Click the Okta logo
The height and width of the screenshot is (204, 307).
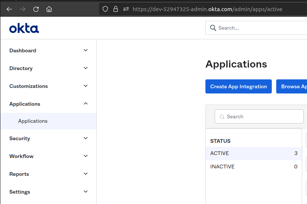click(x=24, y=28)
